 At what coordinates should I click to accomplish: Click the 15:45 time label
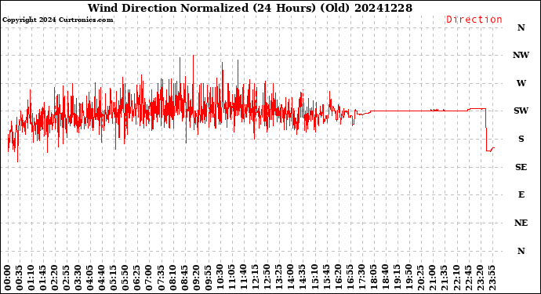point(326,278)
